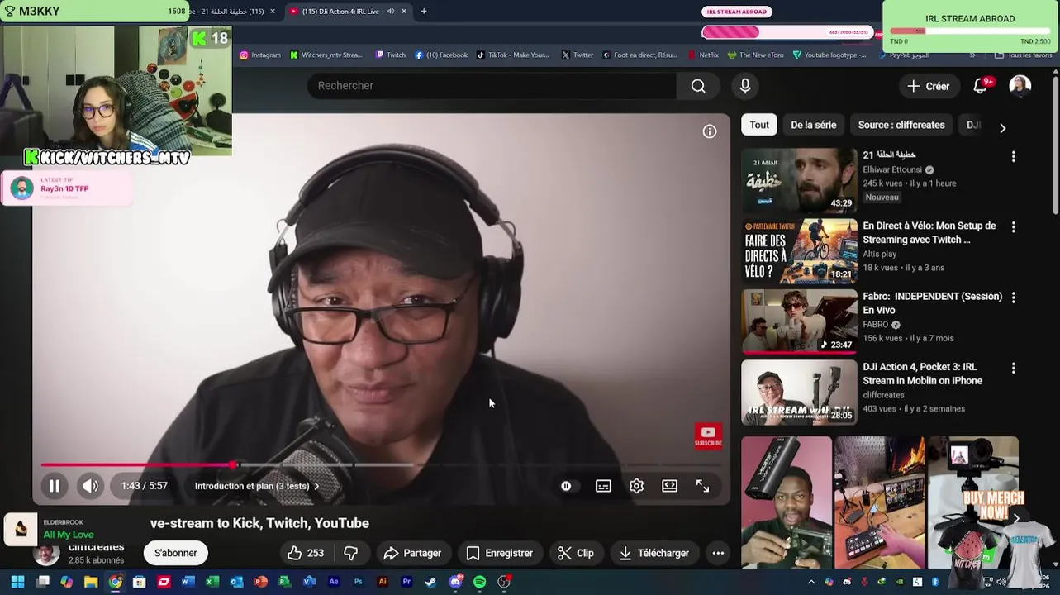The height and width of the screenshot is (595, 1060).
Task: Open more actions (three dots) under video
Action: click(718, 553)
